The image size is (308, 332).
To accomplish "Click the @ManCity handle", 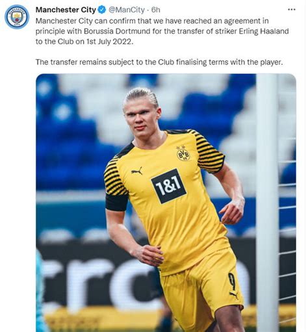I will (x=126, y=10).
